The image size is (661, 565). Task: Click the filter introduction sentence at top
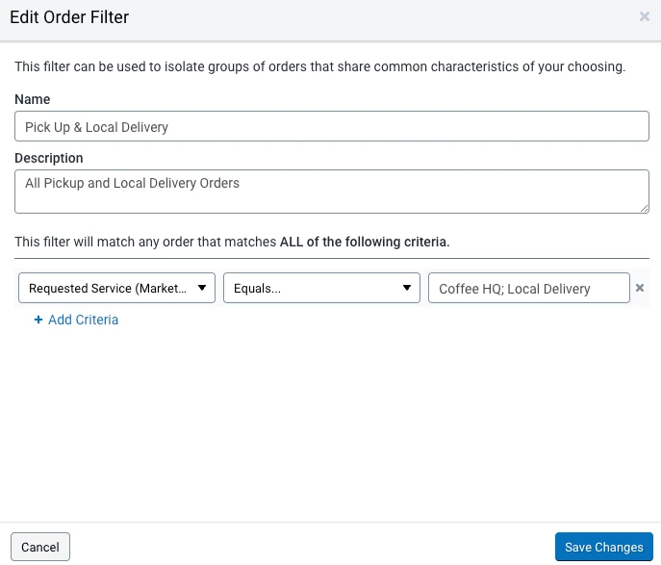pyautogui.click(x=319, y=67)
